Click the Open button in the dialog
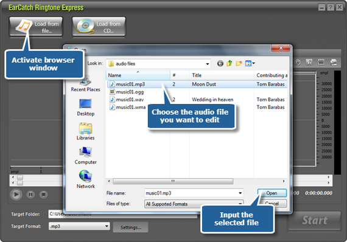The width and height of the screenshot is (347, 242). 272,193
